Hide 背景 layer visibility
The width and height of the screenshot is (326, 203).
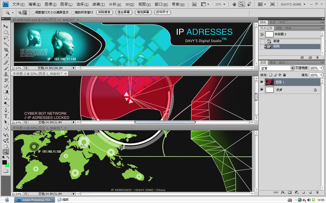click(262, 89)
